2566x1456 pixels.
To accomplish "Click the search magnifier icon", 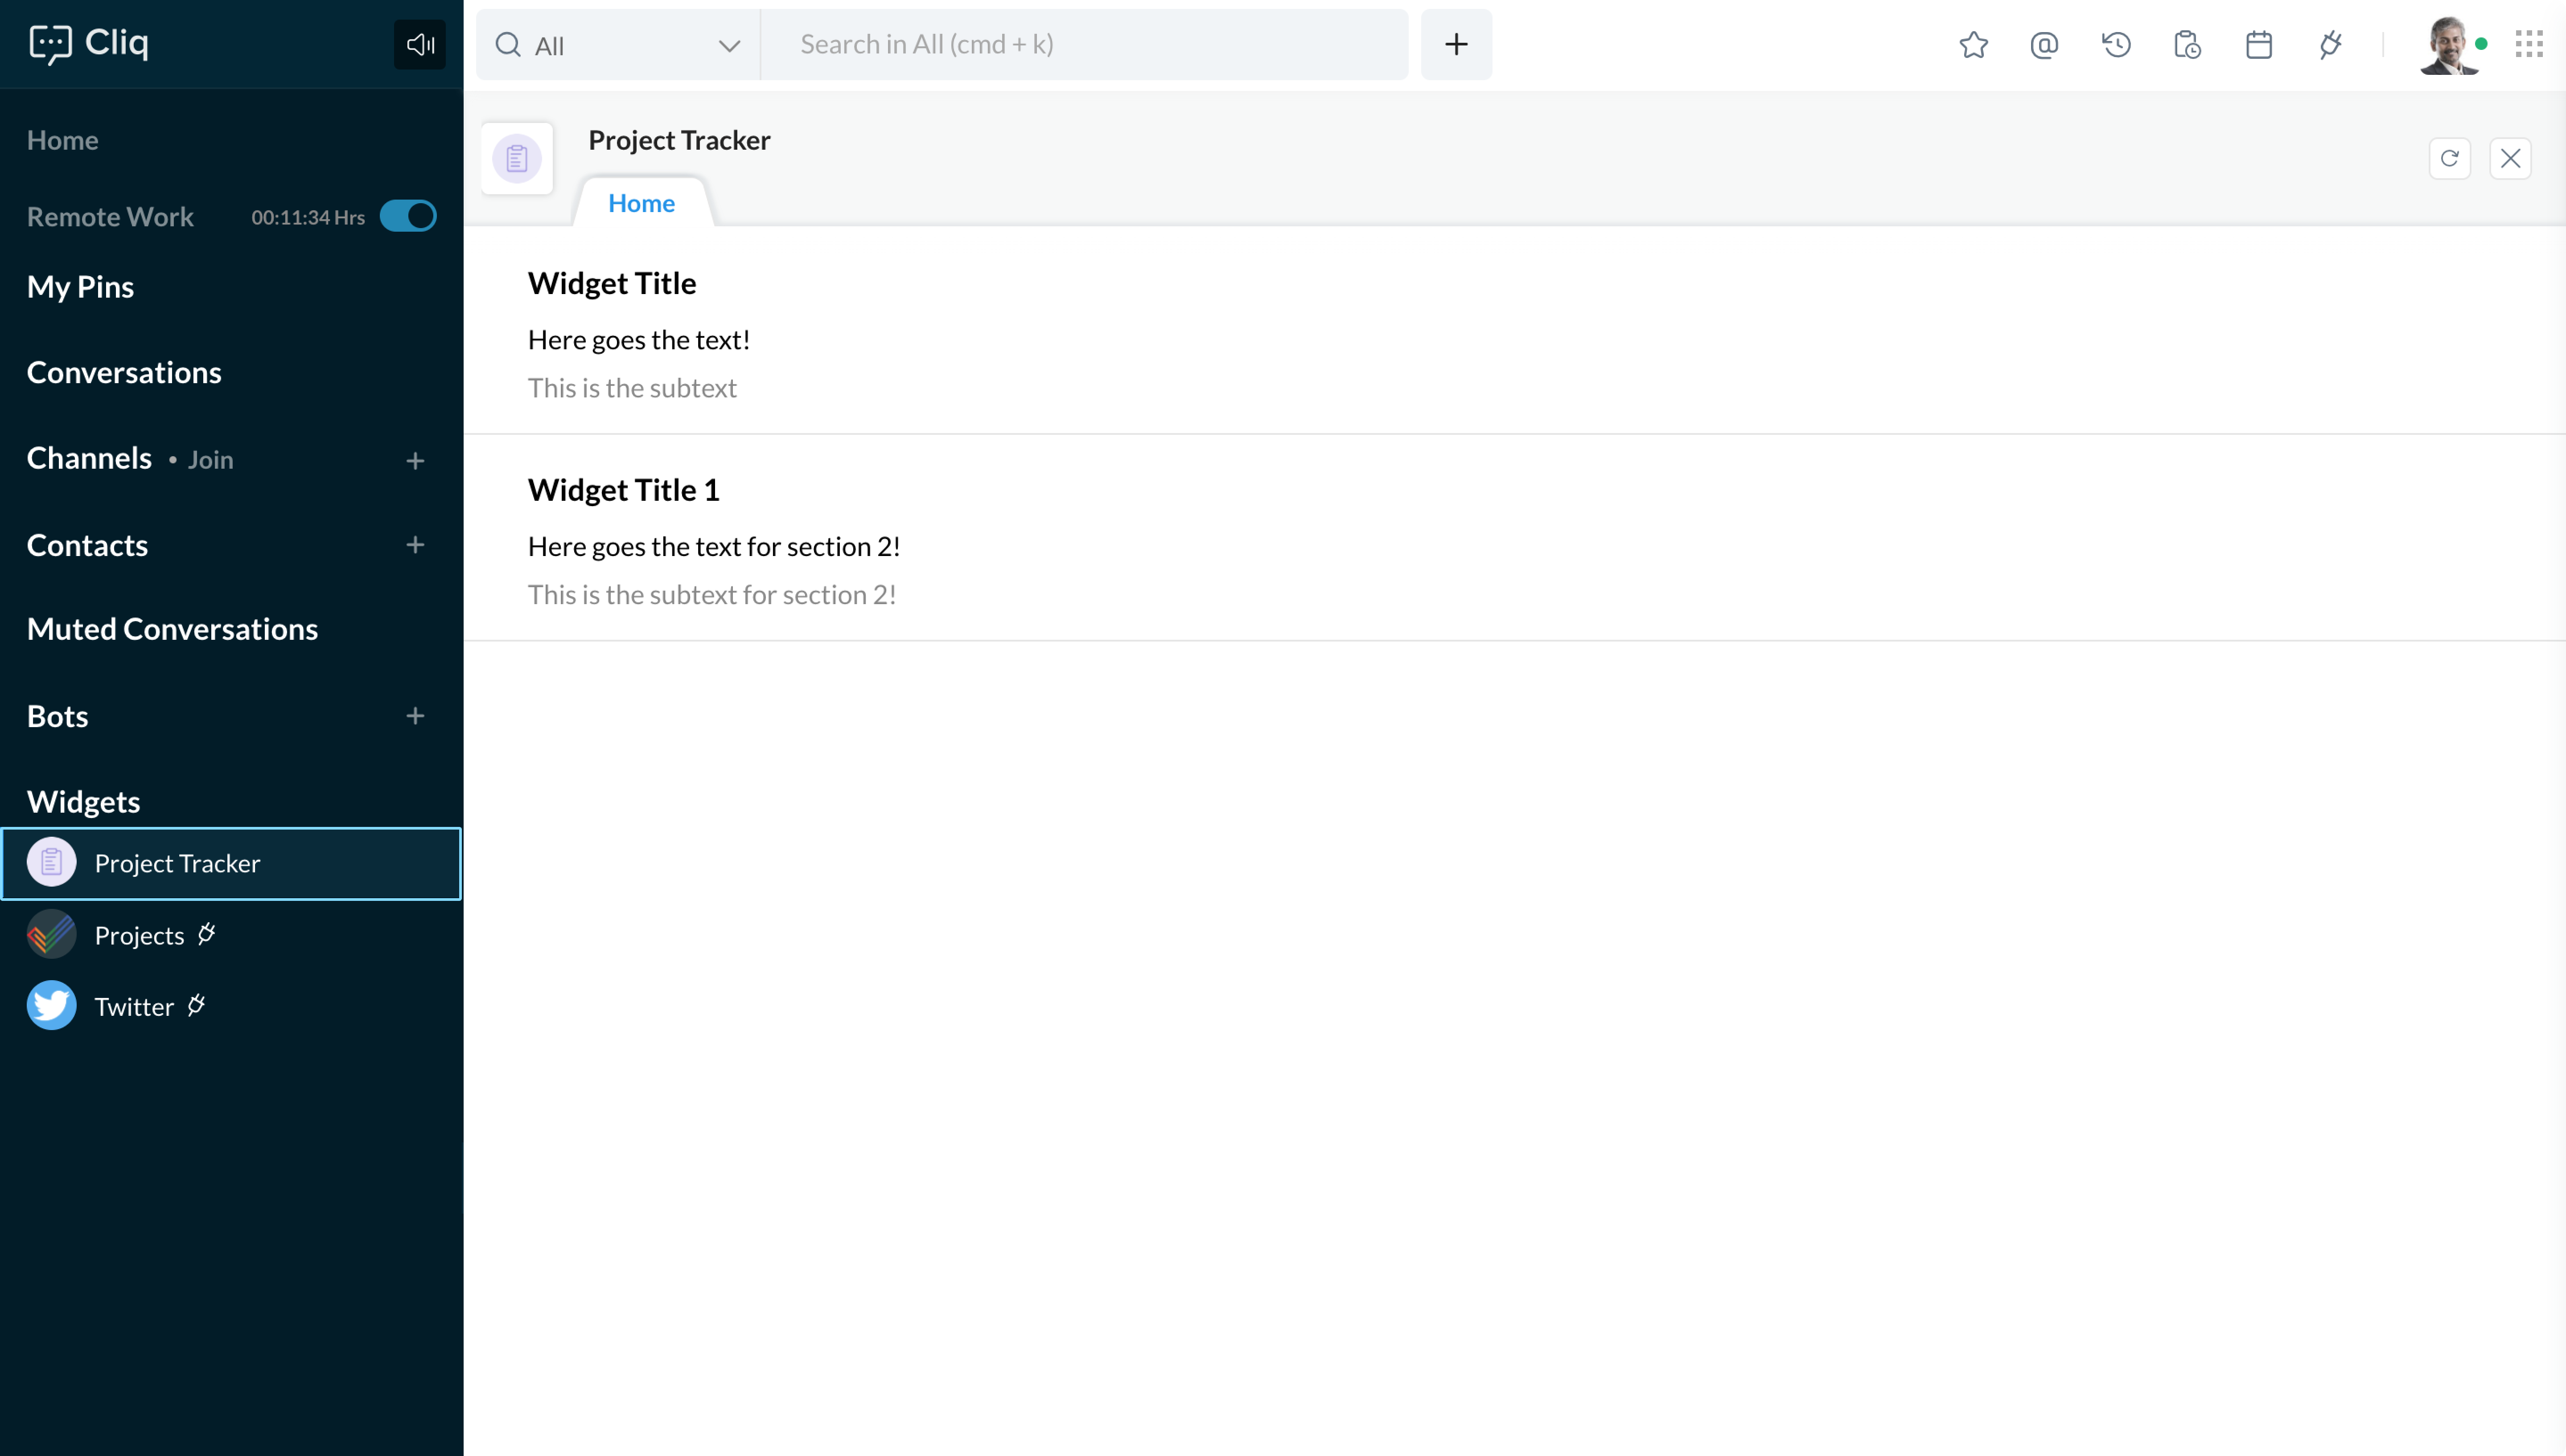I will click(x=508, y=44).
